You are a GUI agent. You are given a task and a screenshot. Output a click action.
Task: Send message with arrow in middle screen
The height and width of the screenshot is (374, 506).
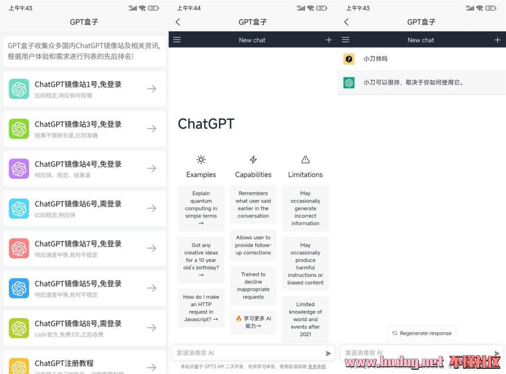pyautogui.click(x=328, y=353)
